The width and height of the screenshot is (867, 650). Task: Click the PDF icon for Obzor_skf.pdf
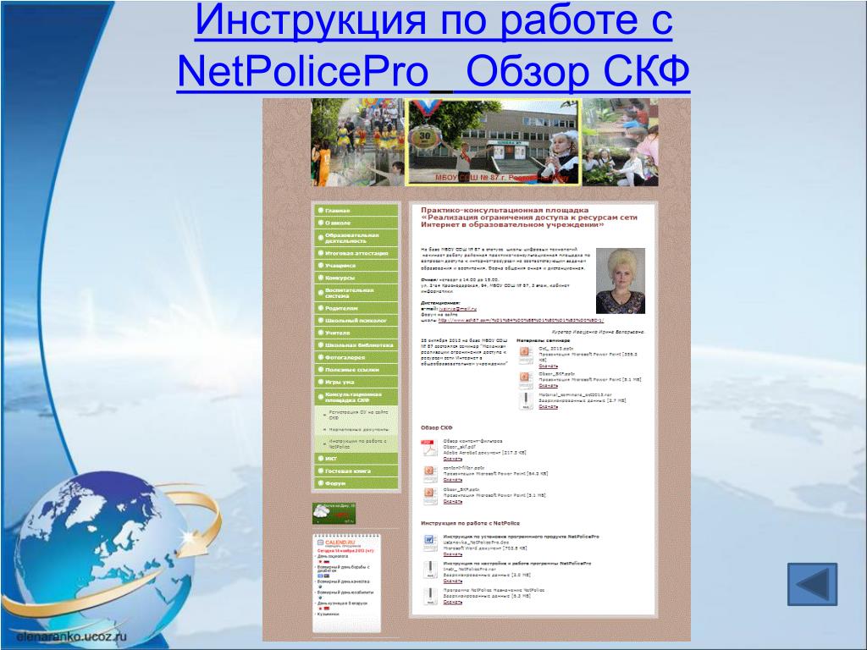point(429,449)
